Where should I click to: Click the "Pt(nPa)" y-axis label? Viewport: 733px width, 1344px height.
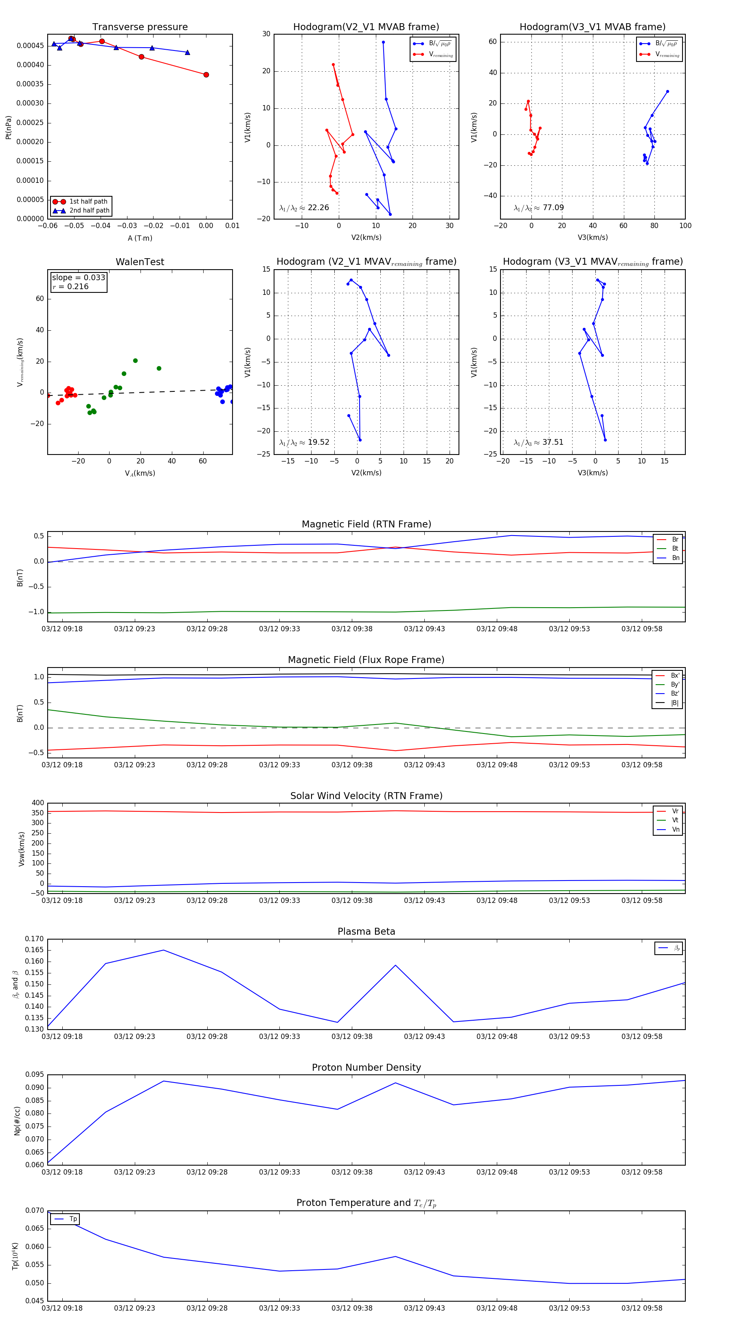click(8, 127)
